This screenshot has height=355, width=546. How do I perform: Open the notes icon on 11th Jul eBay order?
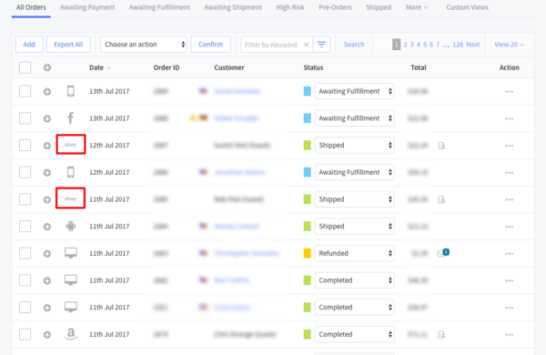click(441, 199)
